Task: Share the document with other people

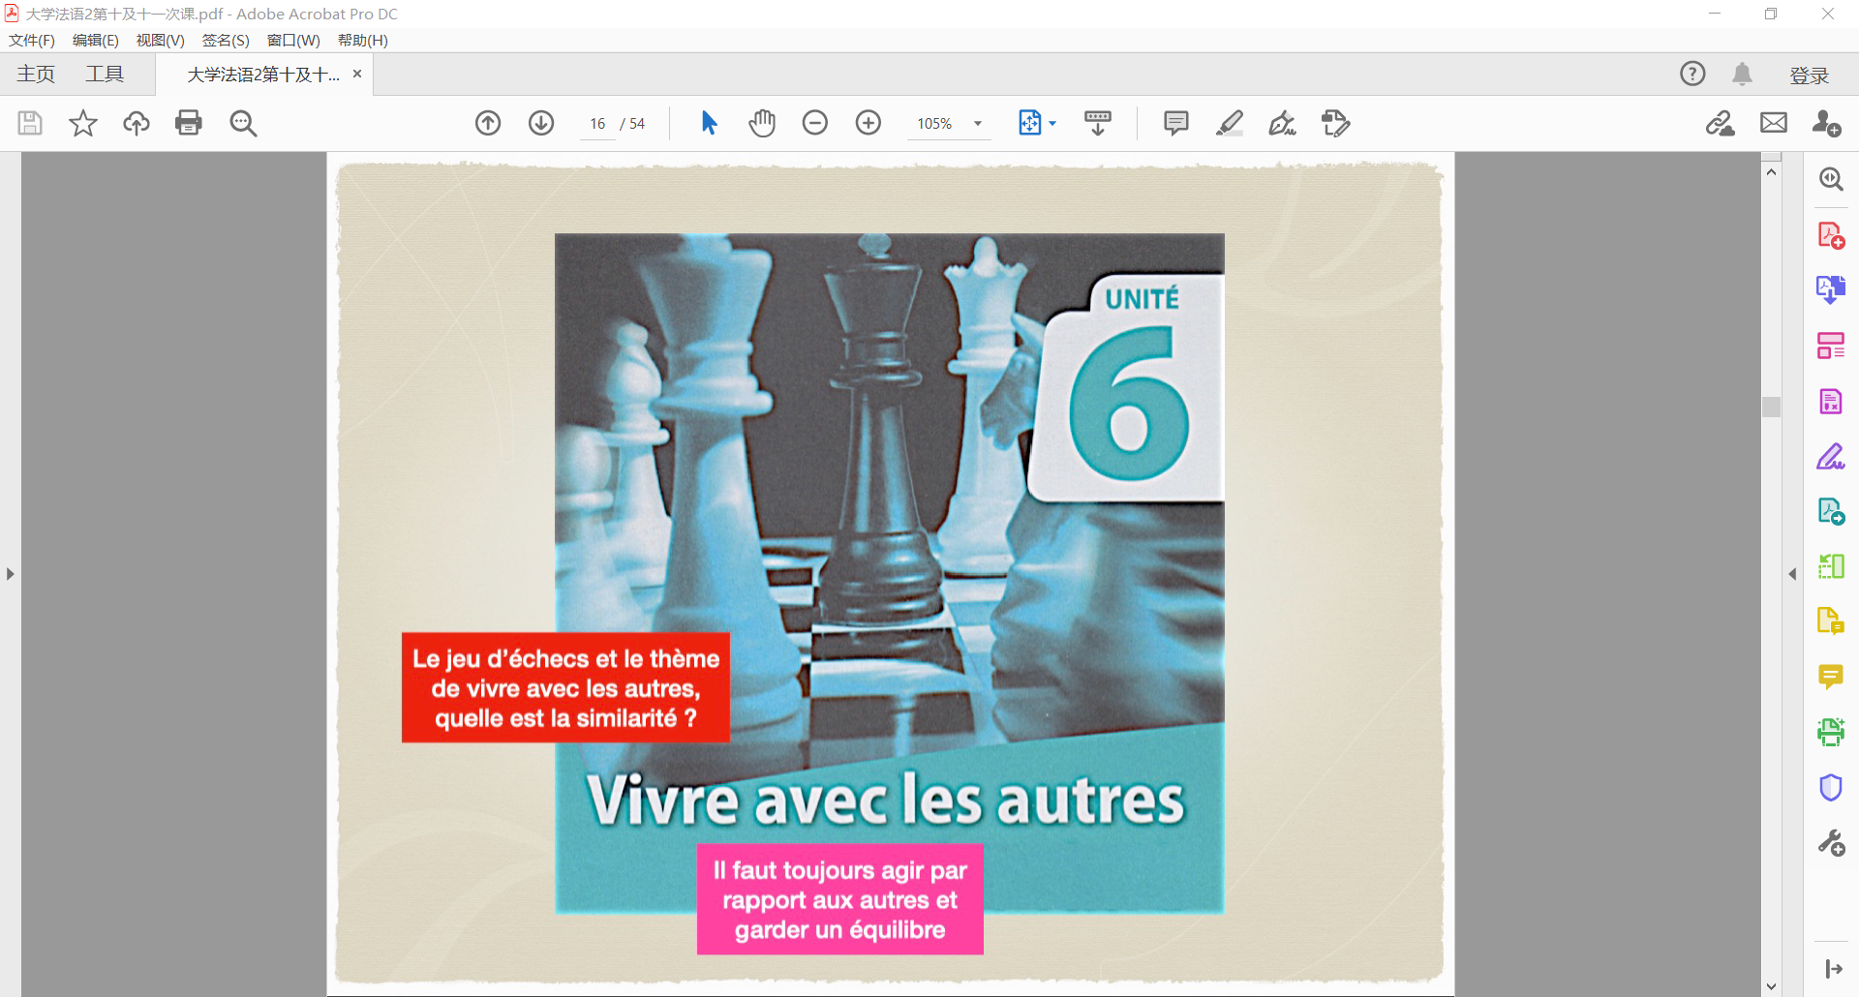Action: (x=1827, y=123)
